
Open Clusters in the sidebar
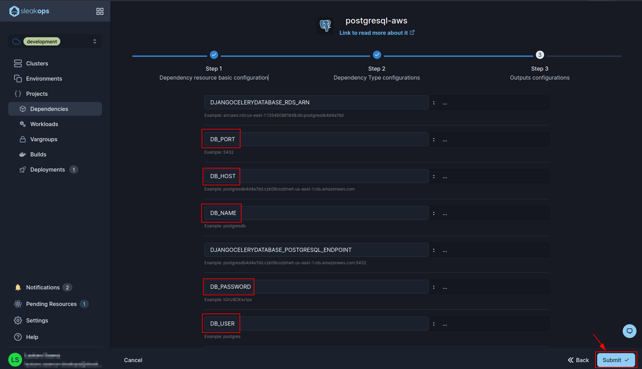point(37,63)
